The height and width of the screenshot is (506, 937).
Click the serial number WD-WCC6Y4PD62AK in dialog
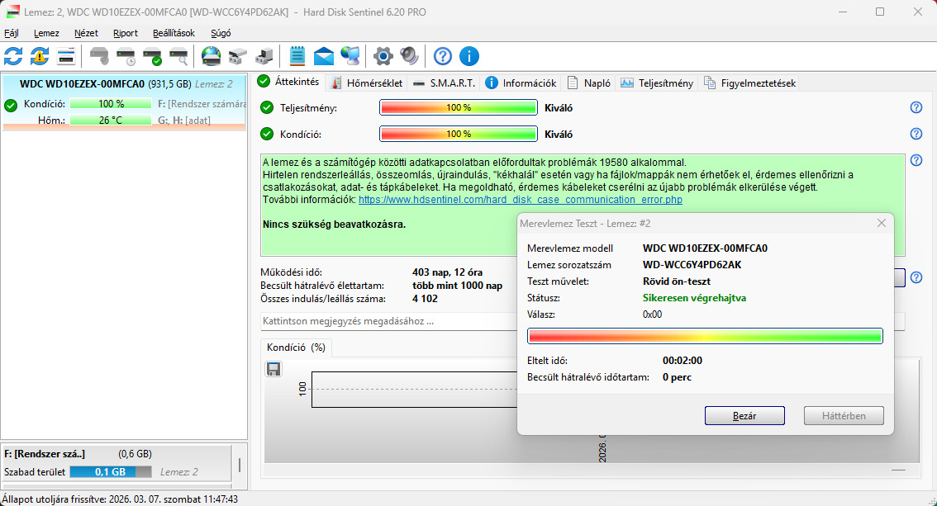692,264
